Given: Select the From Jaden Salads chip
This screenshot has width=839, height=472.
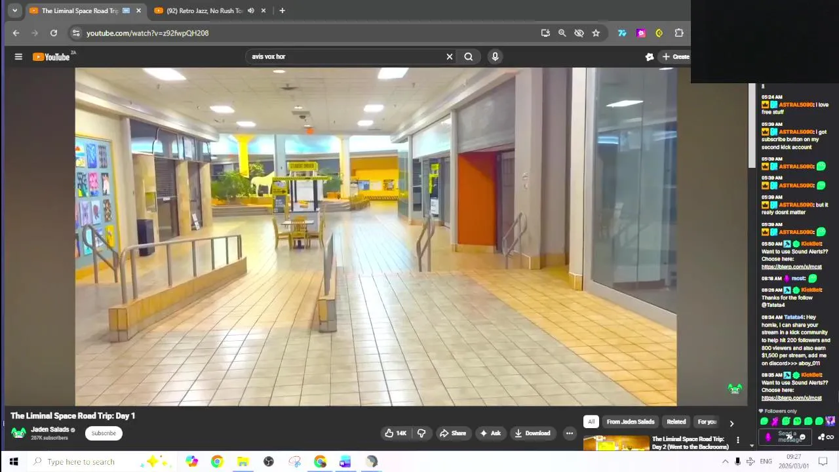Looking at the screenshot, I should (631, 422).
